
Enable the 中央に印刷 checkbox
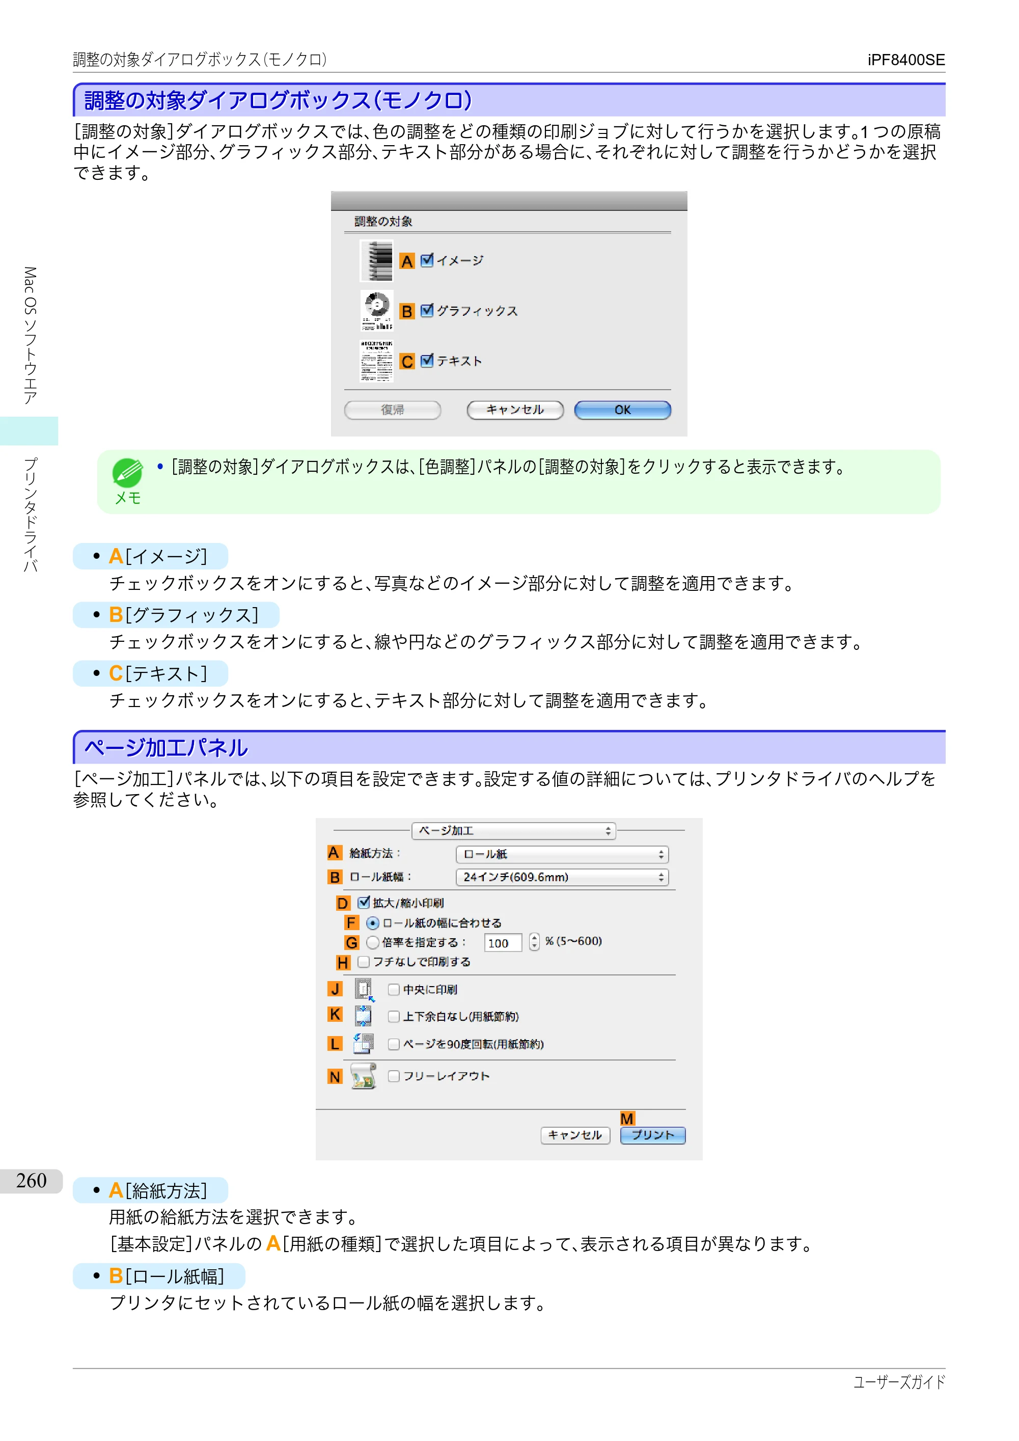pos(394,990)
